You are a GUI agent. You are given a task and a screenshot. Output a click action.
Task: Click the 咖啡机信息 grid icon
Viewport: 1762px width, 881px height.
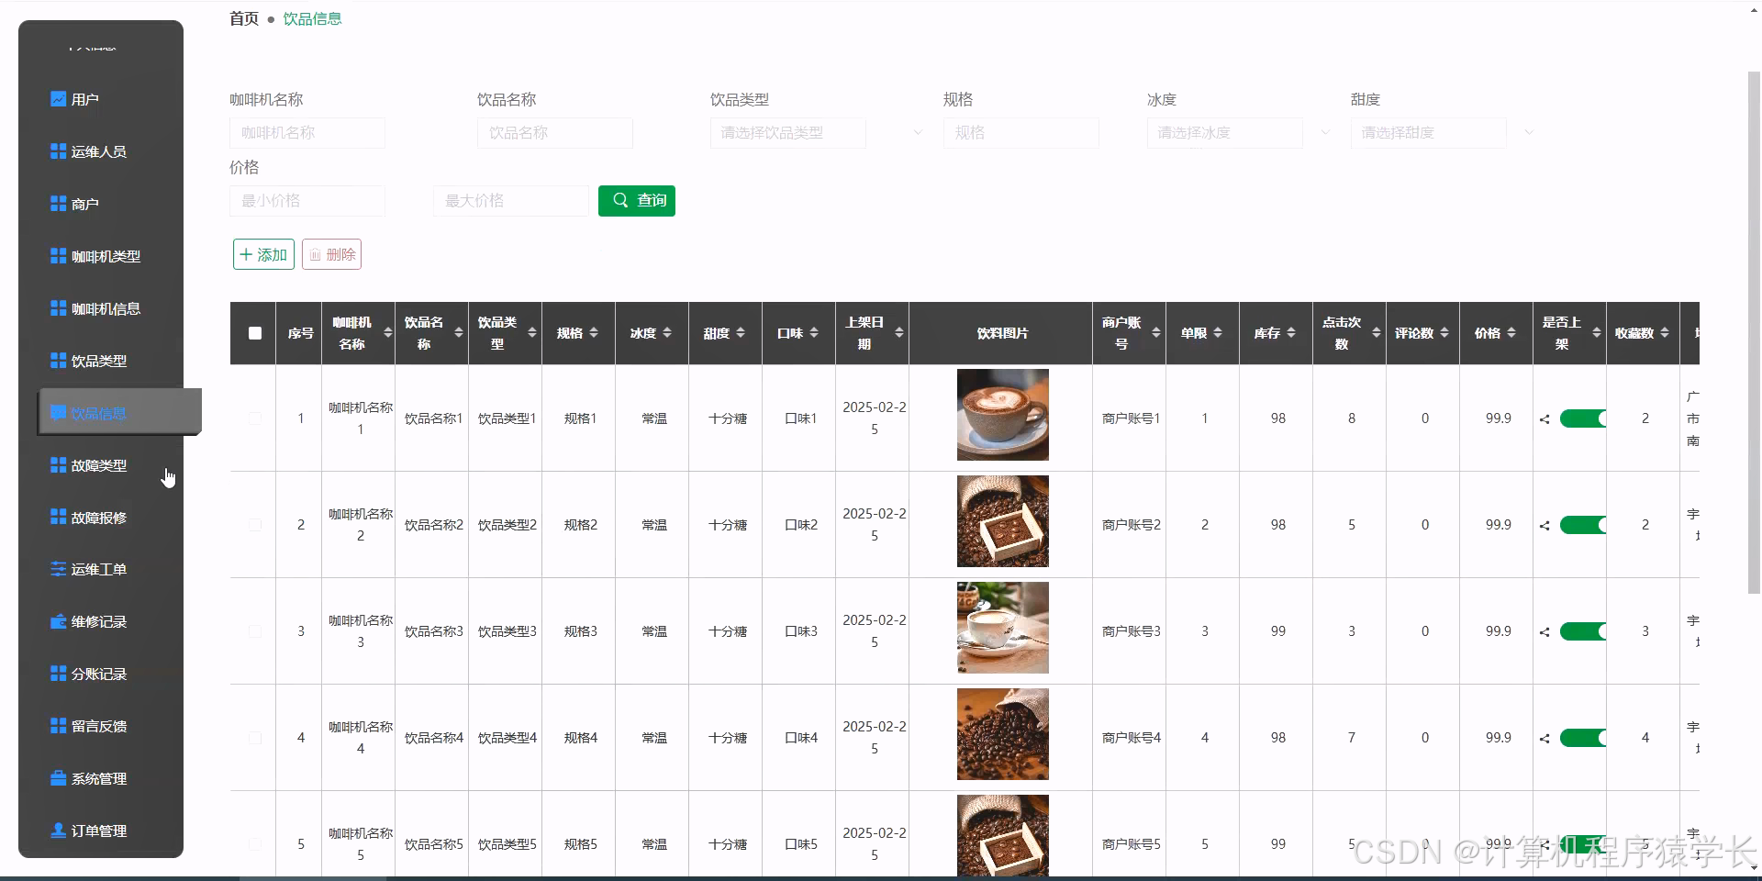tap(58, 307)
